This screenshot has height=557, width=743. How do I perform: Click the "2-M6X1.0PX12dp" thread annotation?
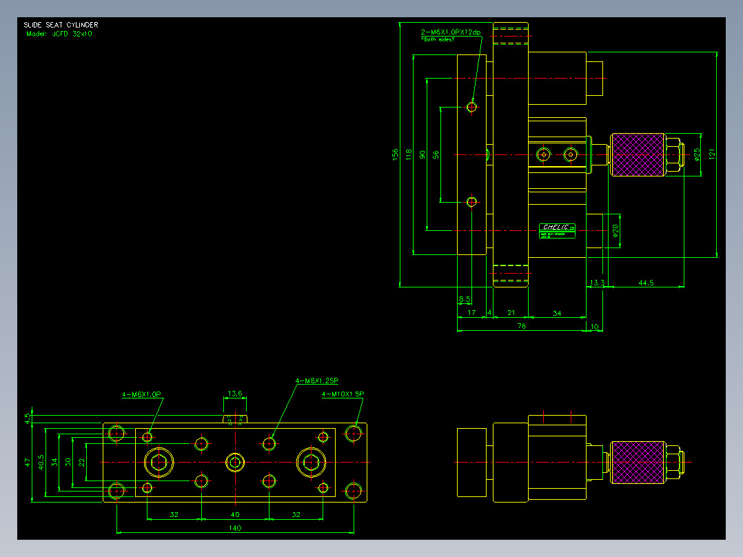(451, 32)
